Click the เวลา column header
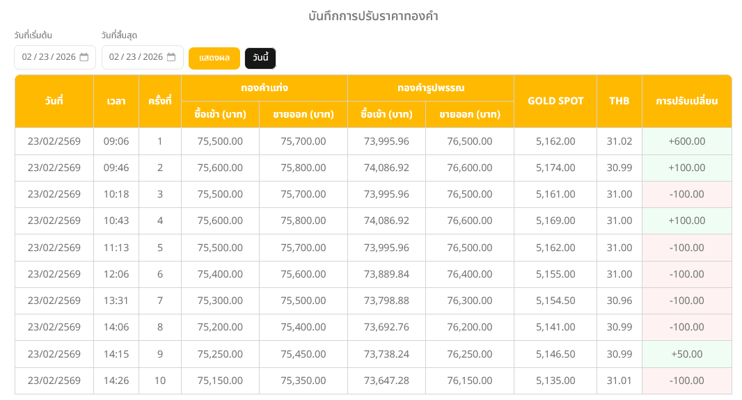The image size is (742, 400). tap(116, 102)
